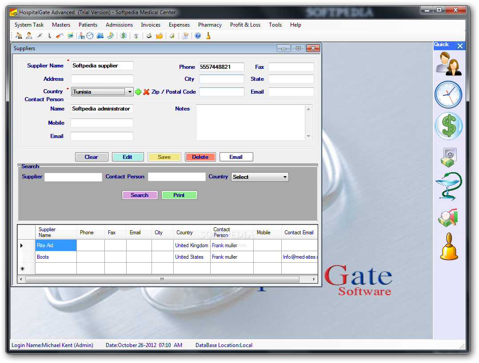Open help via blue question mark icon
The width and height of the screenshot is (479, 363).
coord(198,36)
